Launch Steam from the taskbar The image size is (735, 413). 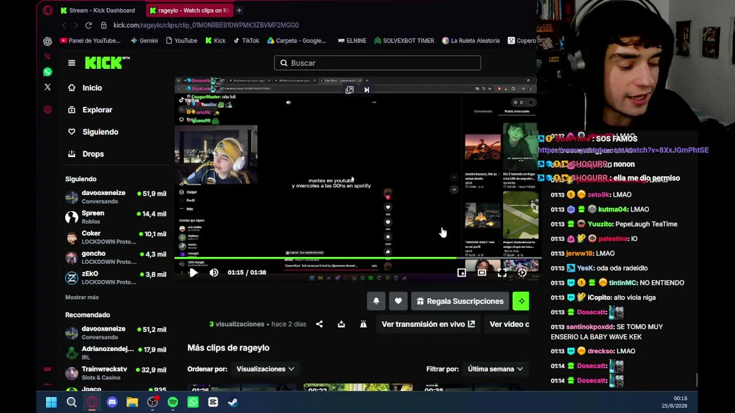pyautogui.click(x=233, y=402)
